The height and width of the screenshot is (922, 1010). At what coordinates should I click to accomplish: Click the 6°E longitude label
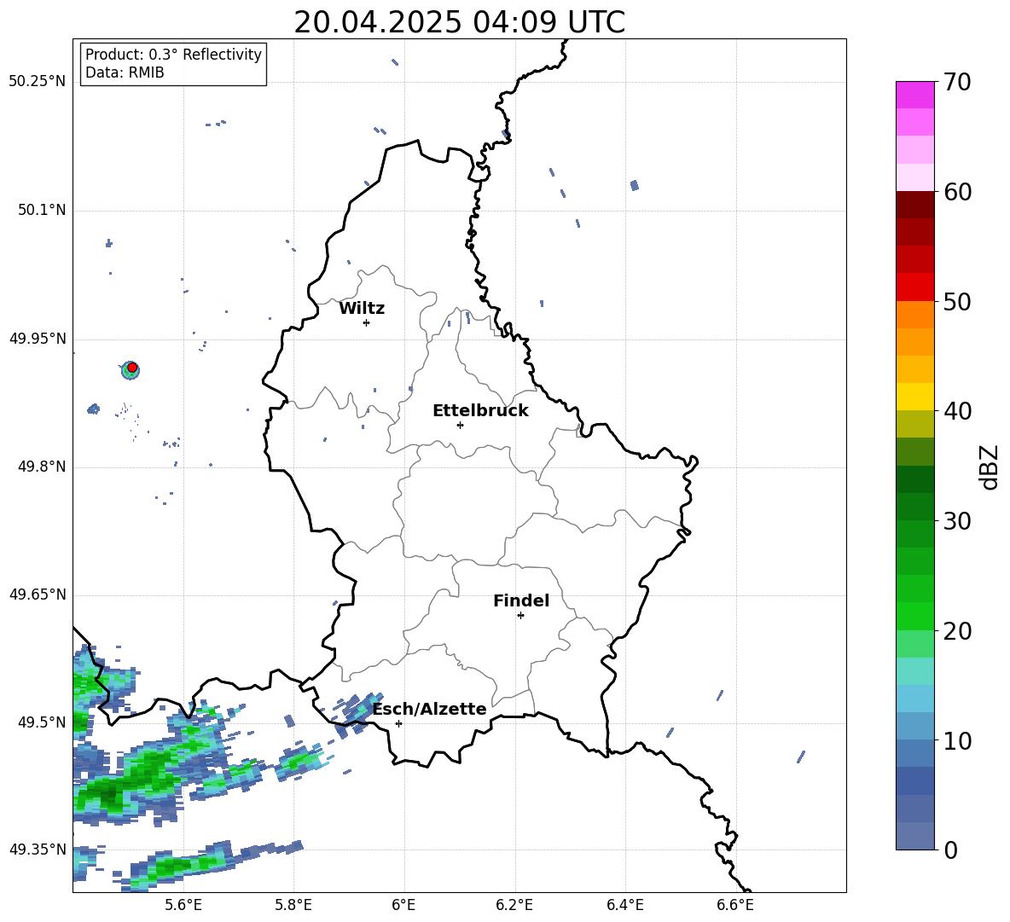403,905
